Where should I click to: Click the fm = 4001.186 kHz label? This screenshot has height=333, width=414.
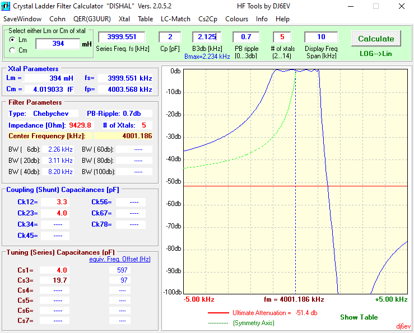[x=294, y=299]
